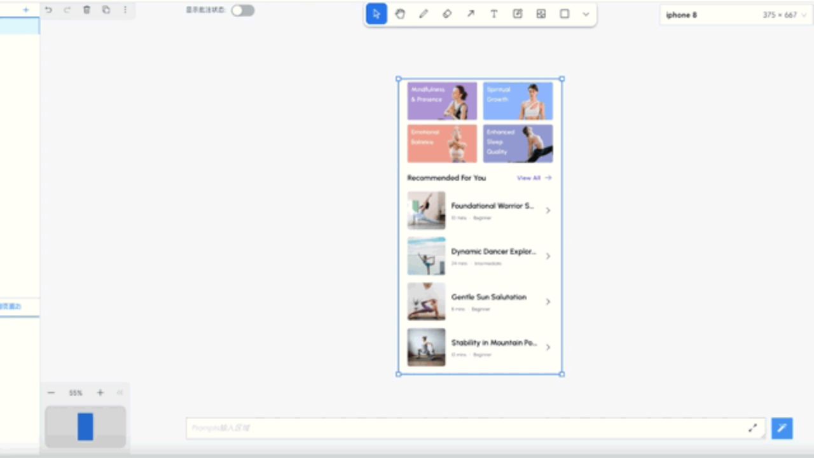Open the three-dot more options menu

click(x=125, y=10)
